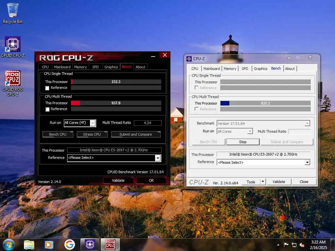Open muted volume tray icon

click(x=302, y=245)
